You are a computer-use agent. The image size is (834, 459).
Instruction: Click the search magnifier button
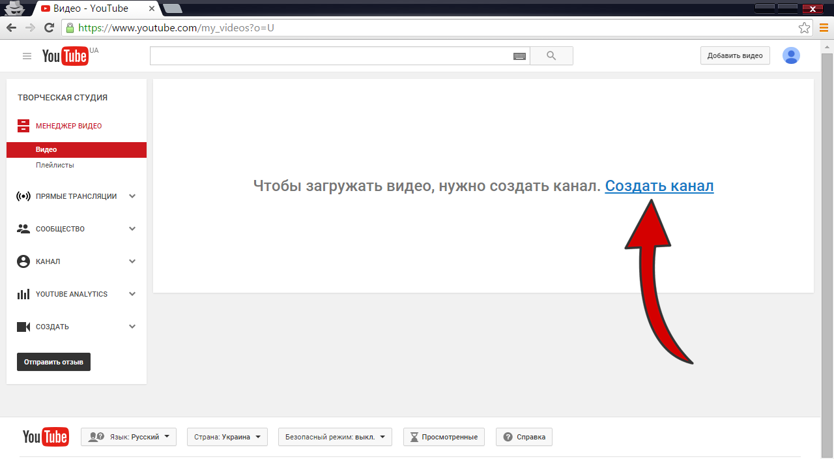(x=552, y=56)
